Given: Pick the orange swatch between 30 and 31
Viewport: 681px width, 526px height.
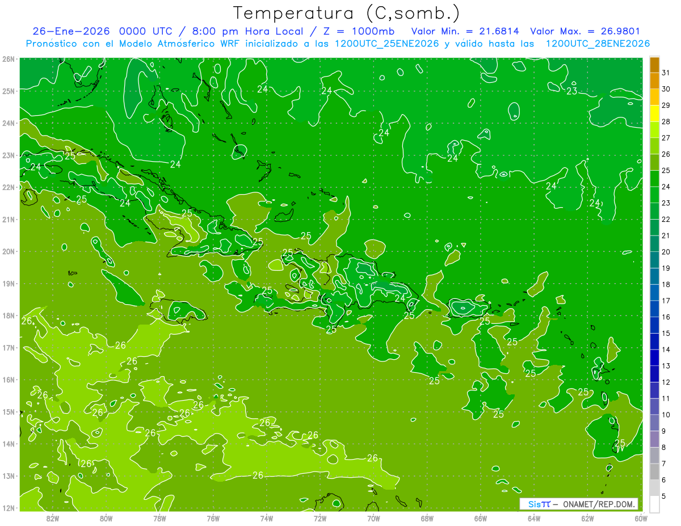Looking at the screenshot, I should click(654, 81).
